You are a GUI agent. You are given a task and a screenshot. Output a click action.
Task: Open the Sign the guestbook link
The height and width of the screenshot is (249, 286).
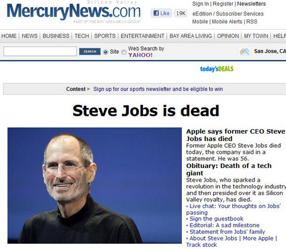(216, 219)
